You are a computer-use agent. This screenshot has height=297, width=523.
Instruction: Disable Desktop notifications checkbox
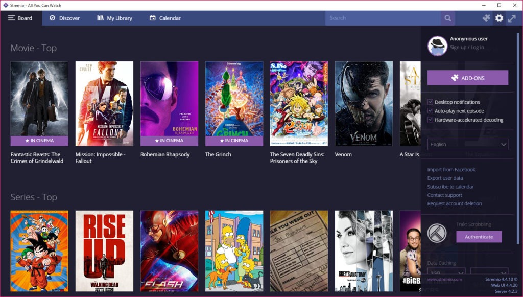pos(430,102)
